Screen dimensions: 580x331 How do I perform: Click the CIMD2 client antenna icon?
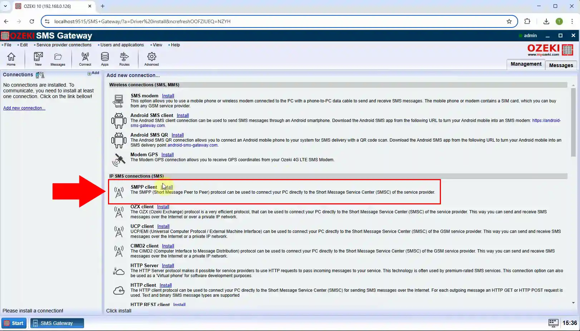(119, 251)
